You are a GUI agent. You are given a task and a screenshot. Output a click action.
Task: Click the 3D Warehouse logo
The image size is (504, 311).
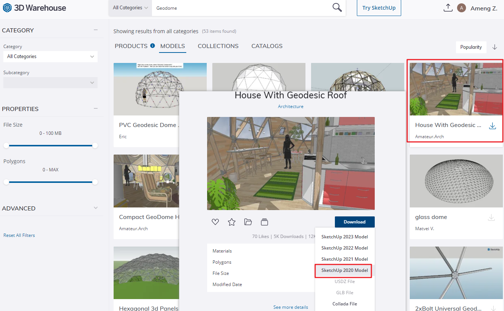pyautogui.click(x=34, y=8)
